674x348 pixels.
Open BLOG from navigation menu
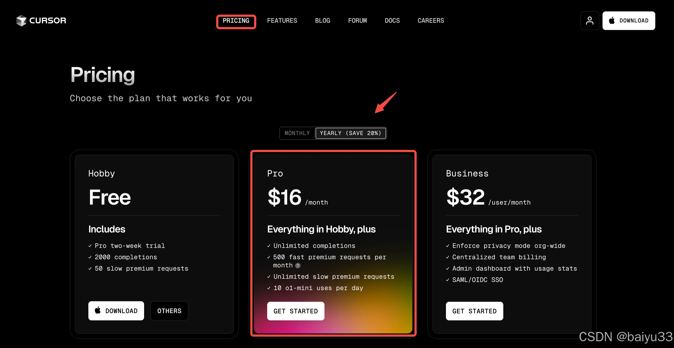[323, 20]
